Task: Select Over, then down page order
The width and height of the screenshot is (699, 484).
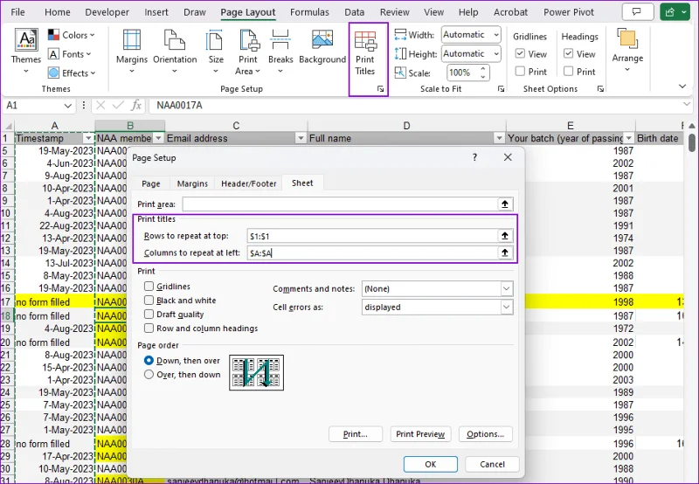Action: point(149,375)
